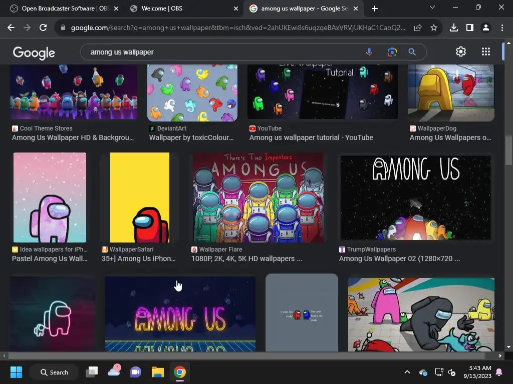Open Chrome three-dot menu
Viewport: 513px width, 384px height.
pyautogui.click(x=502, y=28)
